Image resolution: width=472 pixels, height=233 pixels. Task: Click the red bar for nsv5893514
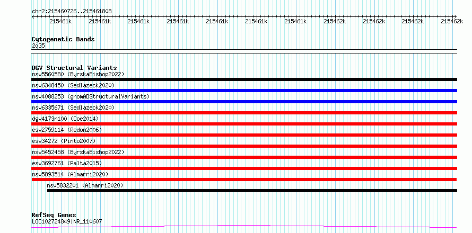pyautogui.click(x=244, y=180)
